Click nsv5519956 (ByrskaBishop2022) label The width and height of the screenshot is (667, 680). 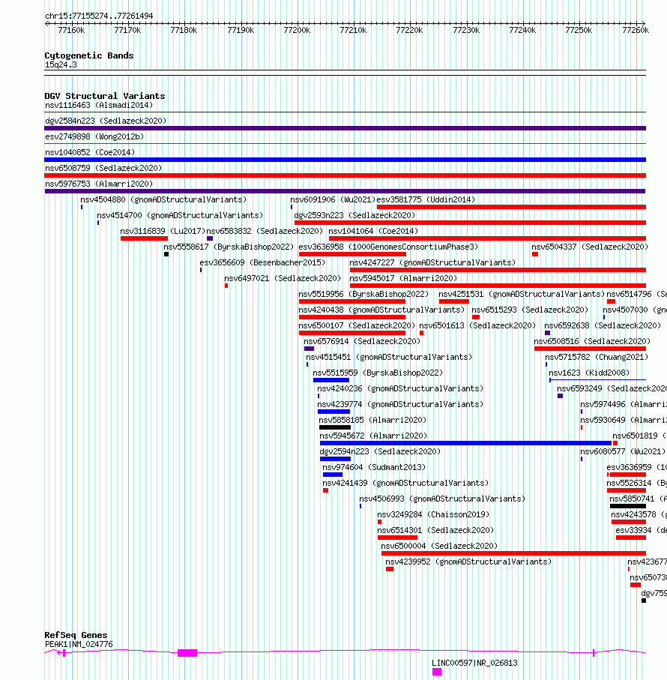363,294
